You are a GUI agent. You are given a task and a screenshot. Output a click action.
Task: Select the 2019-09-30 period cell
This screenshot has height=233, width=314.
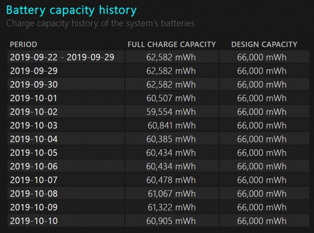(34, 84)
